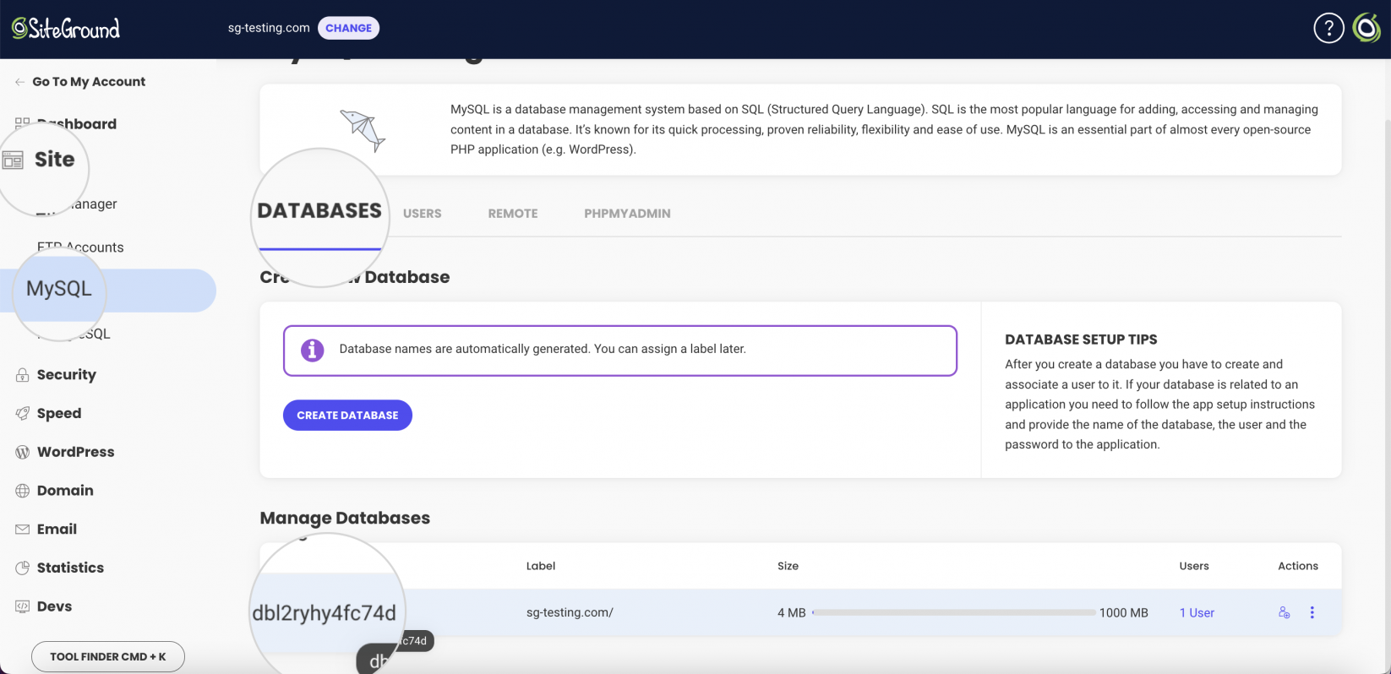
Task: Click the Label column header
Action: coord(541,566)
